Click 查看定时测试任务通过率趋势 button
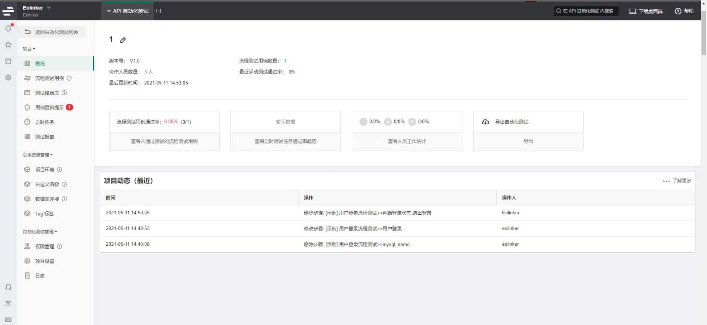707x325 pixels. coord(285,141)
